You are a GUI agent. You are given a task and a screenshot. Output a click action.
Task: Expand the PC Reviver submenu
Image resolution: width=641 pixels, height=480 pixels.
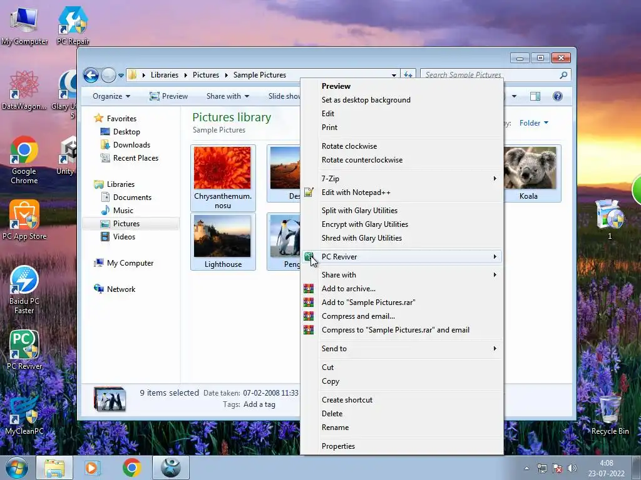coord(403,257)
